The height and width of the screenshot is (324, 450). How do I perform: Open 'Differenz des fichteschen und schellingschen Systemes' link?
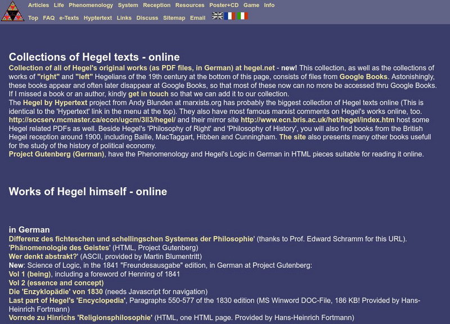(131, 238)
